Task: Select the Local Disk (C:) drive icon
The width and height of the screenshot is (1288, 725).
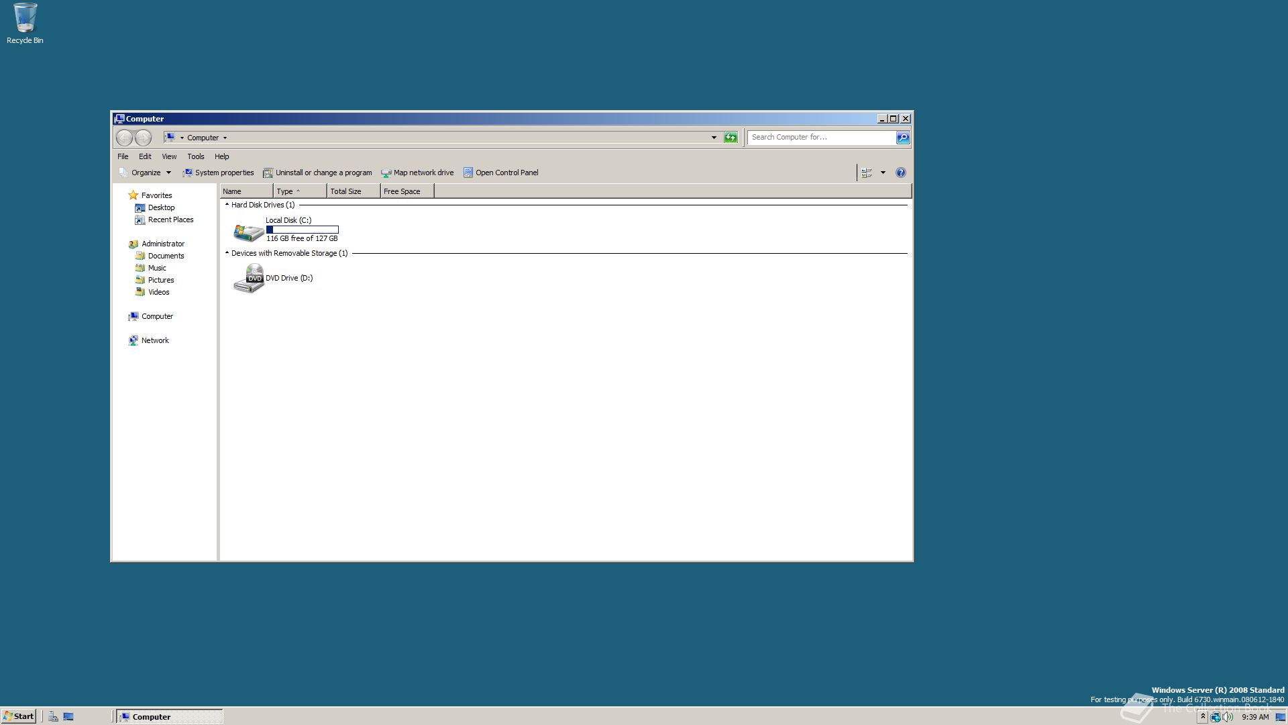Action: 248,232
